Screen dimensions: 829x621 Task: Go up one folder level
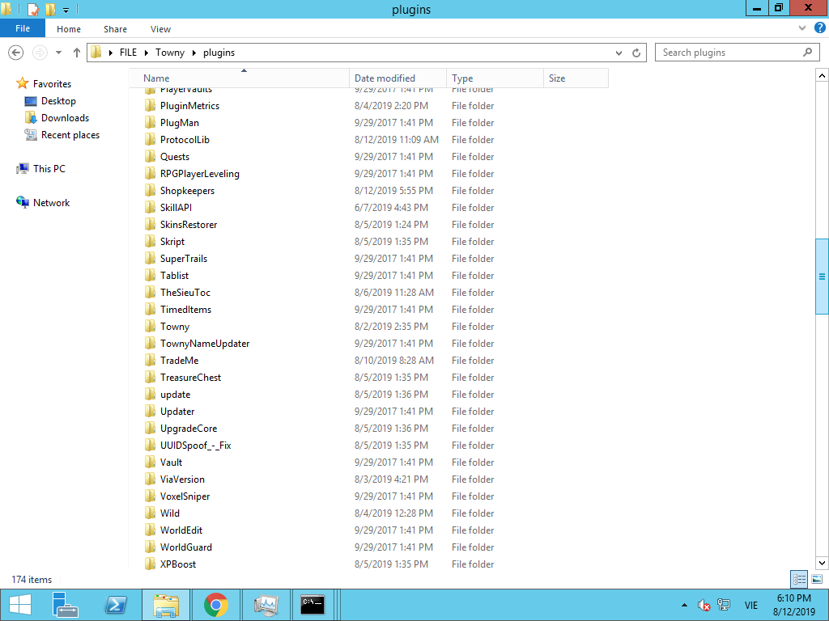77,53
